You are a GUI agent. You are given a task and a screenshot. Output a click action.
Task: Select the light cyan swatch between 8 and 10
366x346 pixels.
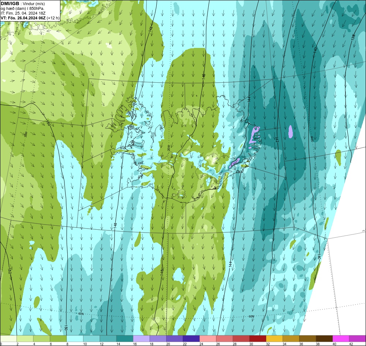[x=75, y=339]
